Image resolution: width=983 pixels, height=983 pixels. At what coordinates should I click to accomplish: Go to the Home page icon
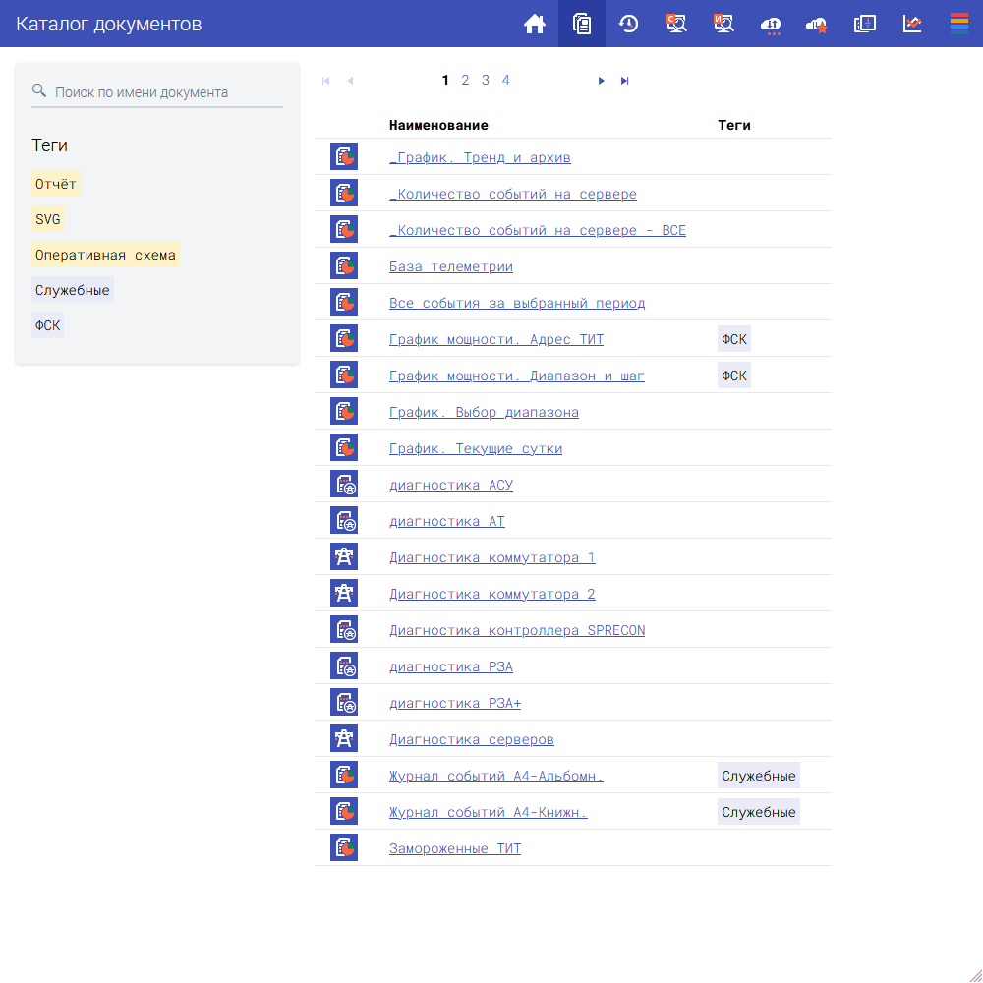[535, 24]
